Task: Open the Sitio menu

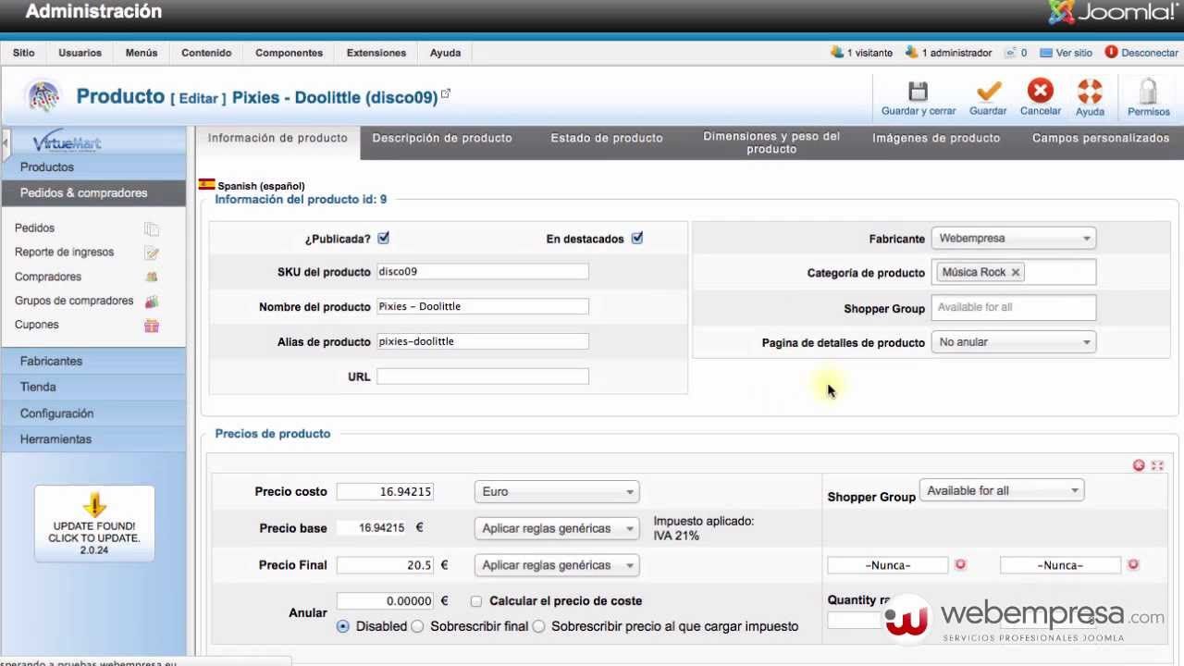Action: point(24,53)
